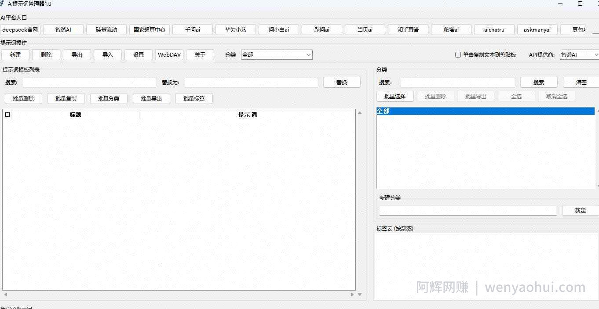Image resolution: width=599 pixels, height=309 pixels.
Task: Open the 秘塔ai platform button
Action: pos(451,30)
